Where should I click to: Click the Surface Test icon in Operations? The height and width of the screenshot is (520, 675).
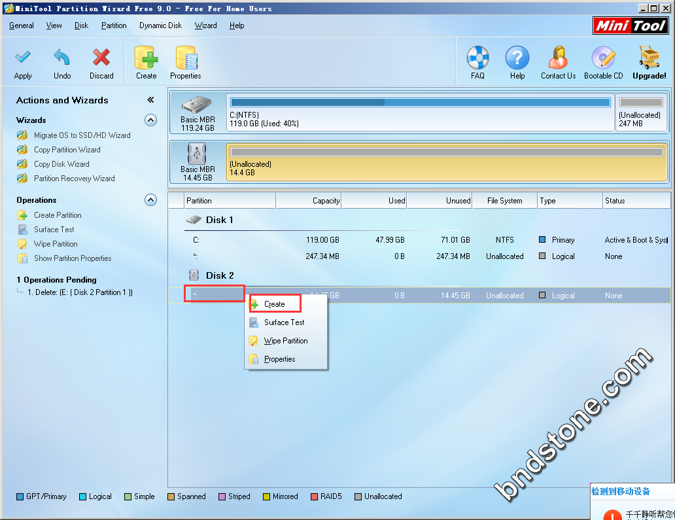pos(22,230)
